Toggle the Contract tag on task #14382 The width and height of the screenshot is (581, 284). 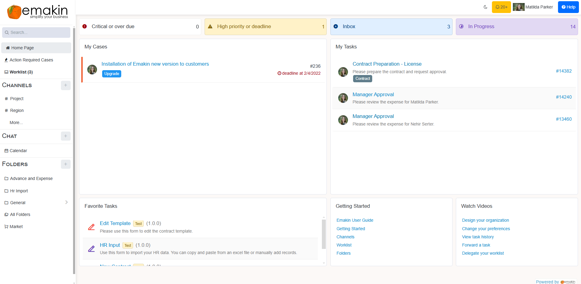[362, 78]
